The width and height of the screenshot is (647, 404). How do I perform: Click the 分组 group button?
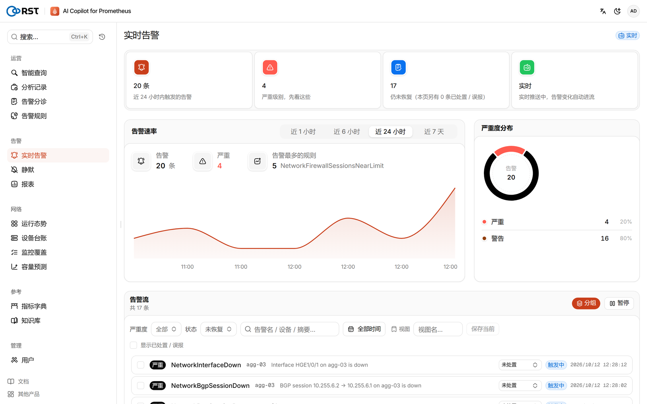click(x=586, y=303)
